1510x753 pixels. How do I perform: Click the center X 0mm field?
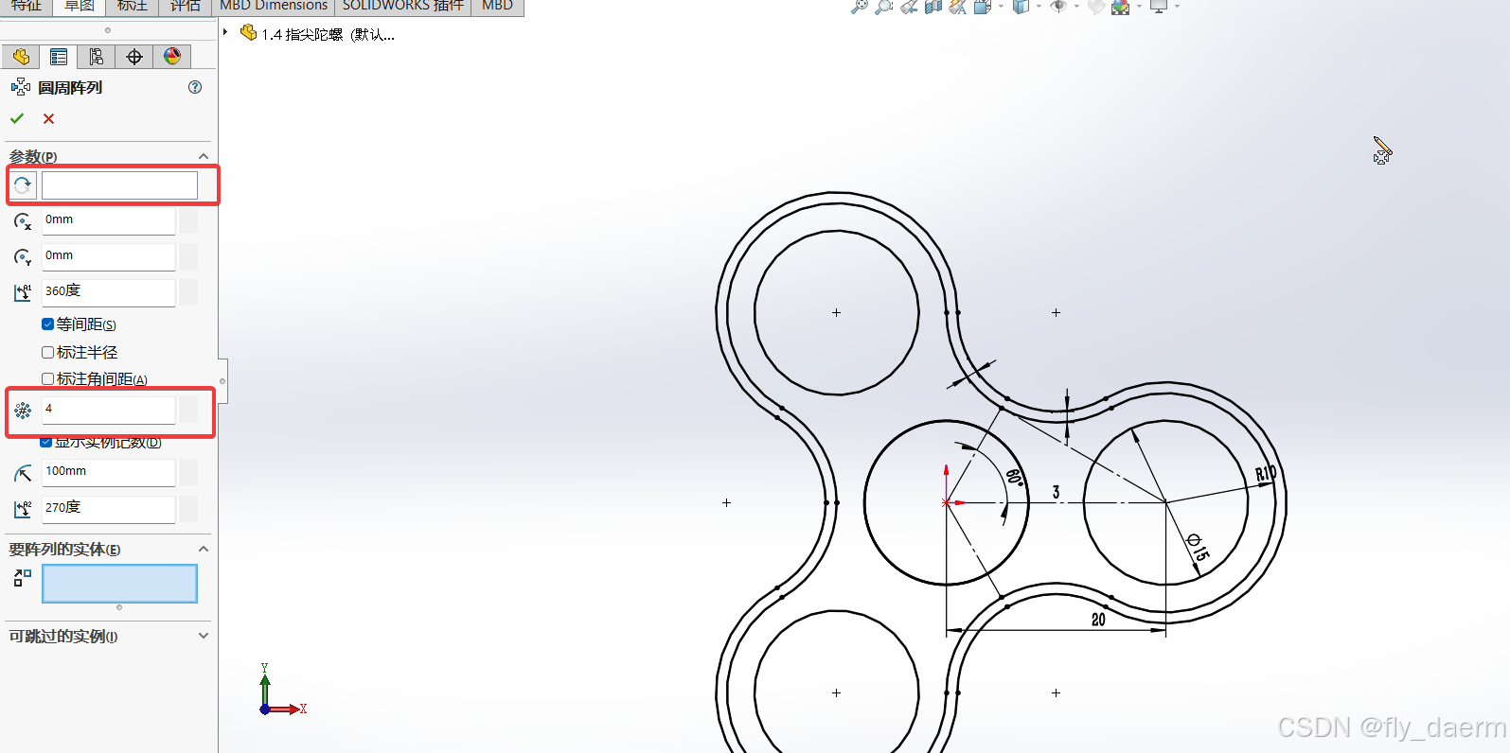(109, 220)
